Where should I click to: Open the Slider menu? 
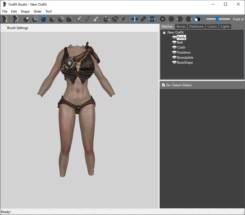point(37,11)
